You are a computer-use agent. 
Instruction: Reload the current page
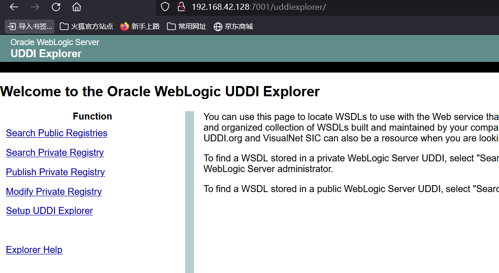56,7
